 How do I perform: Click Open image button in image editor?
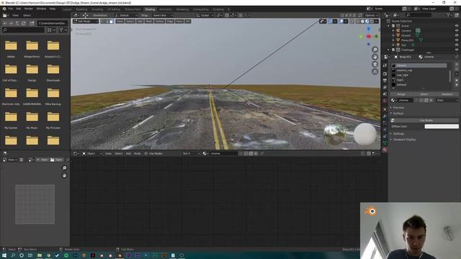[56, 160]
